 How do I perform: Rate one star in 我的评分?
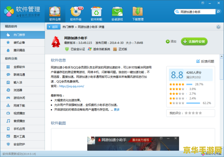[186, 113]
